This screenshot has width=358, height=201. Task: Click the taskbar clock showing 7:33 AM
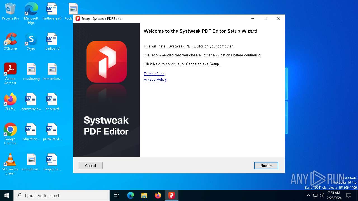tap(334, 195)
